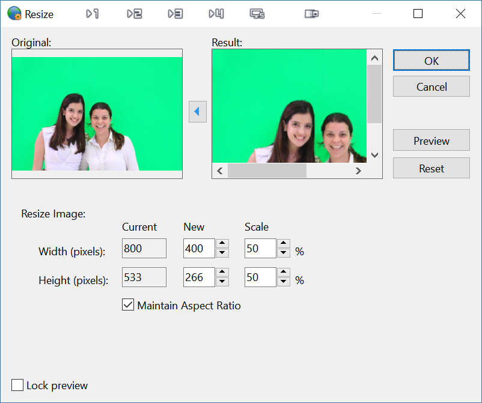The width and height of the screenshot is (482, 403).
Task: Click the Resize app icon in title bar
Action: 14,14
